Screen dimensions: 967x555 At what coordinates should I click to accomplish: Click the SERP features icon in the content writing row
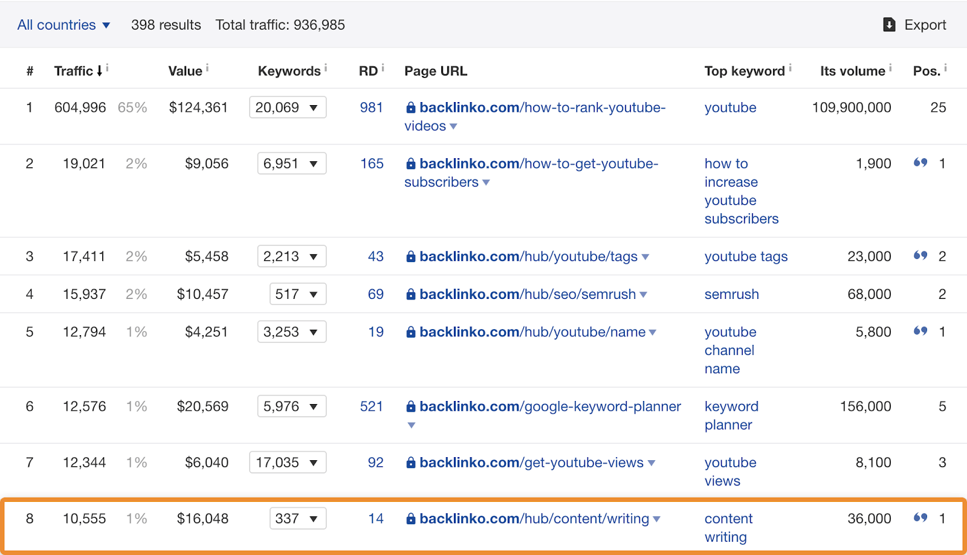point(920,518)
